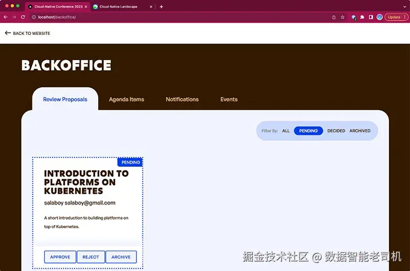This screenshot has height=271, width=410.
Task: Reject the Kubernetes platforms proposal
Action: coord(91,257)
